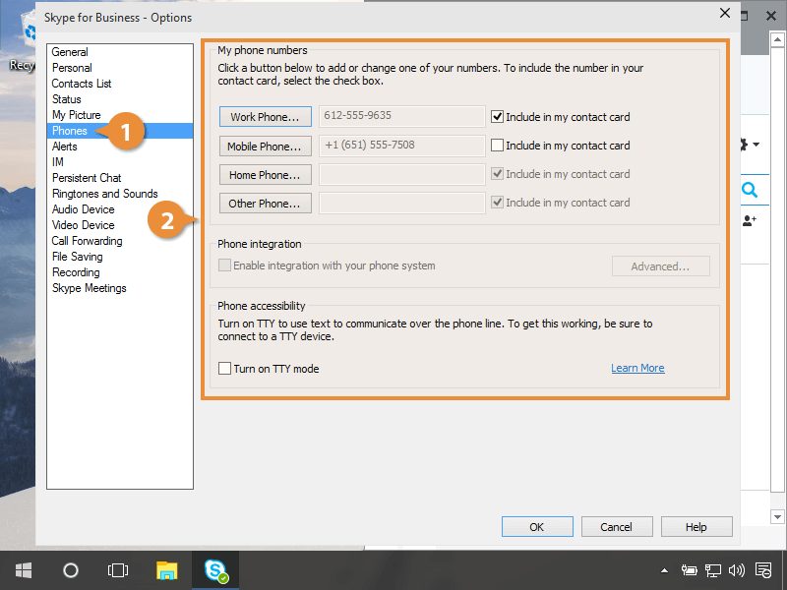Open the Windows Start menu
Viewport: 787px width, 590px height.
24,569
